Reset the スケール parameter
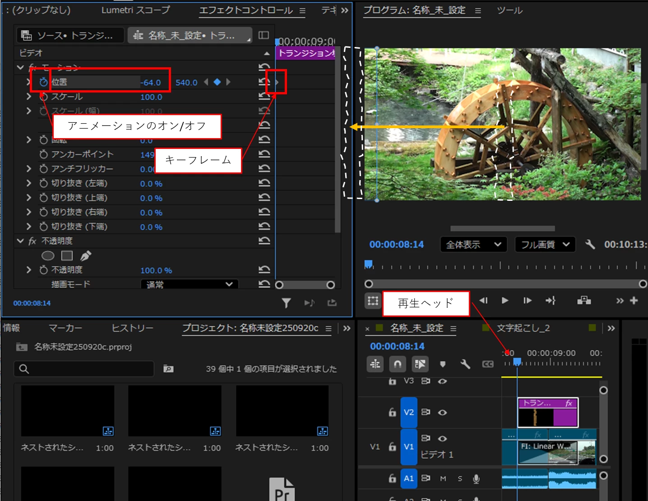 [x=264, y=97]
